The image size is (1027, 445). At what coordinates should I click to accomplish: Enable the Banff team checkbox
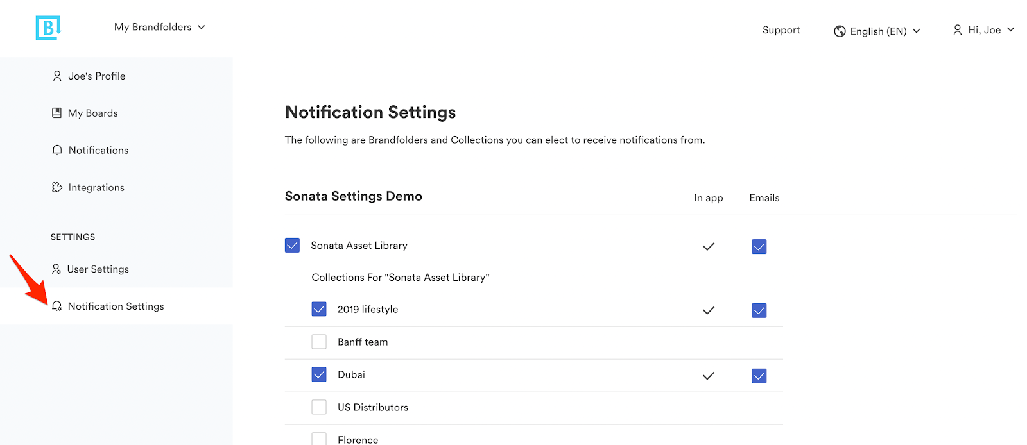click(319, 342)
